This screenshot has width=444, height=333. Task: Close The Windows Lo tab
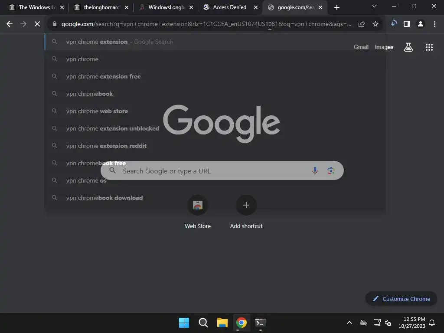(x=62, y=7)
